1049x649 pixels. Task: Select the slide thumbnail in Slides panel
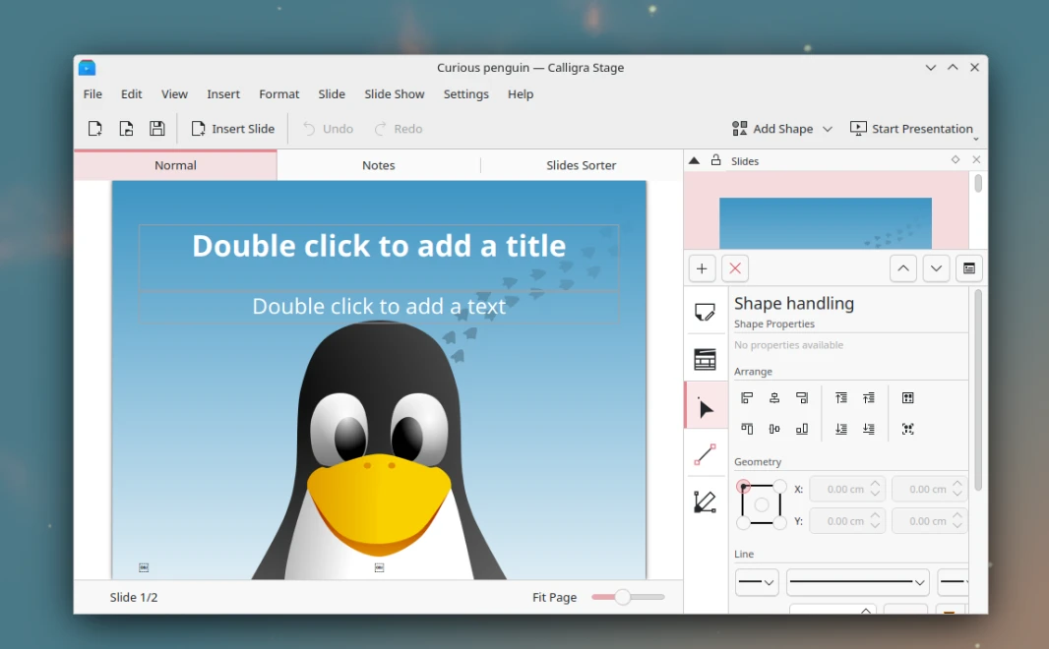826,222
